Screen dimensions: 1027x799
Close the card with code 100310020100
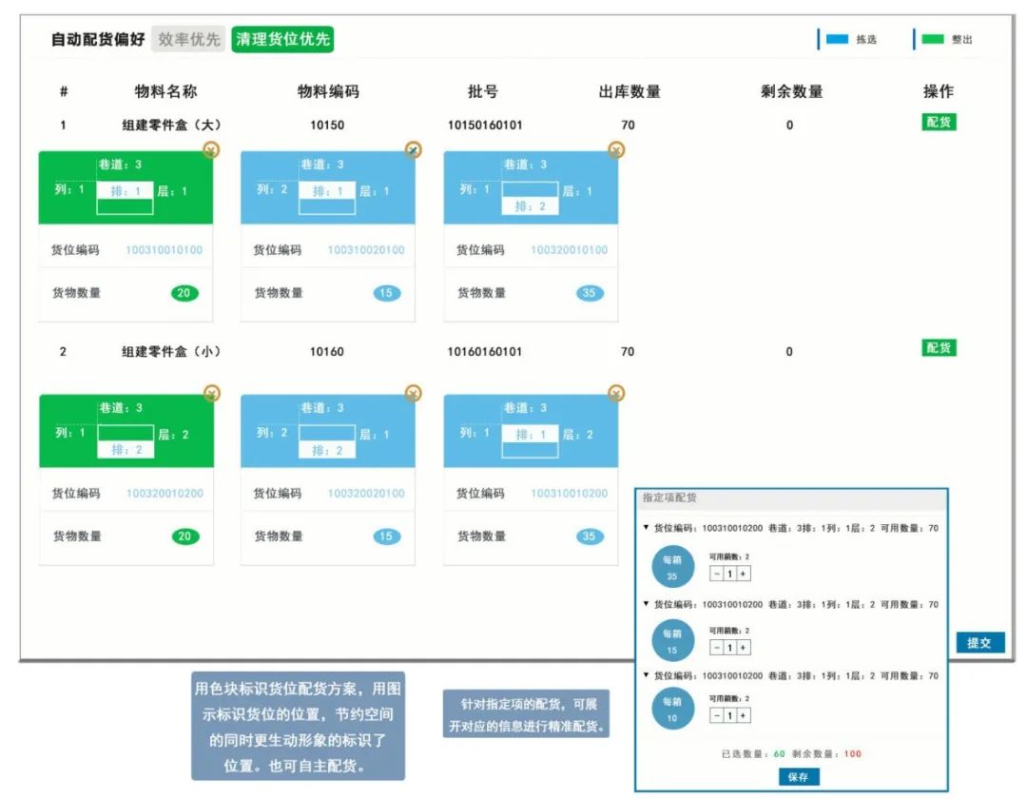(x=413, y=149)
